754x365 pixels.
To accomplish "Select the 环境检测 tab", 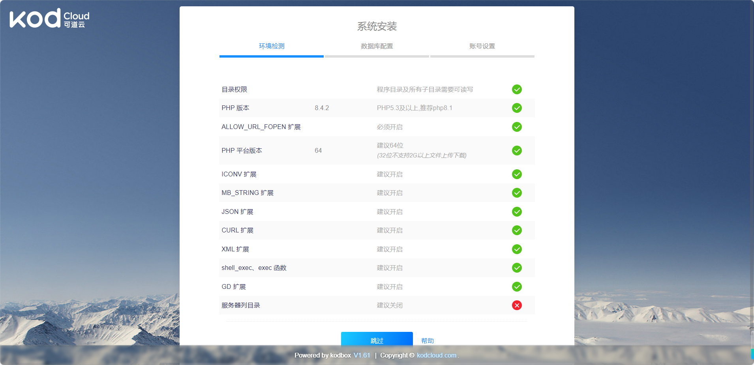I will [x=271, y=46].
